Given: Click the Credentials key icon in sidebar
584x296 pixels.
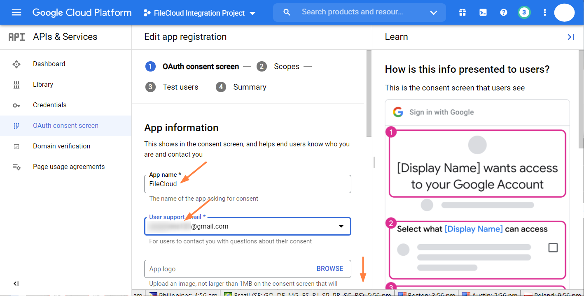Looking at the screenshot, I should [x=16, y=105].
